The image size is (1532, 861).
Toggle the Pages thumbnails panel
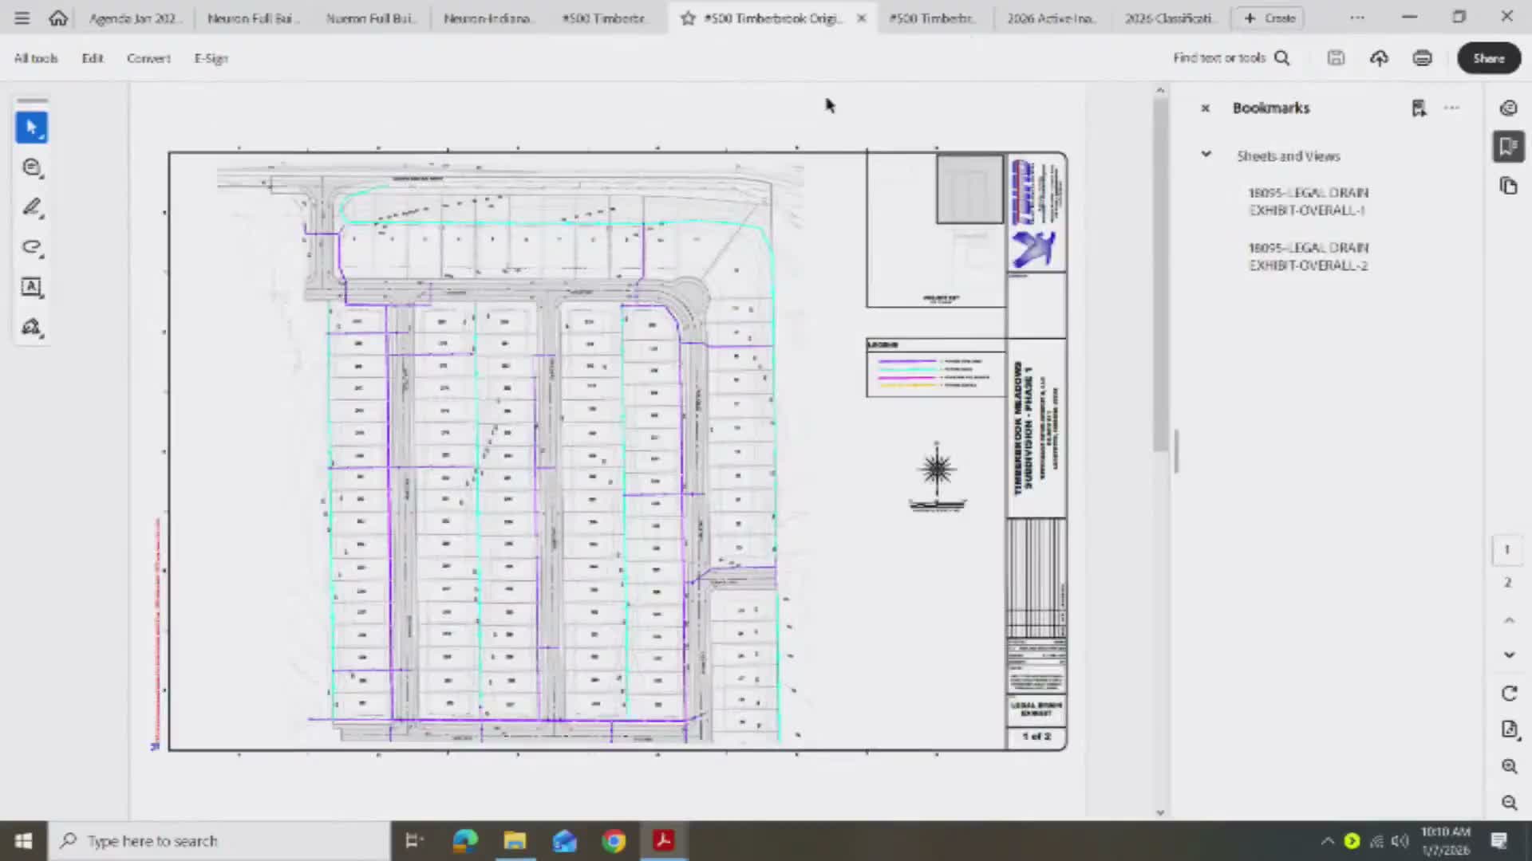click(1508, 187)
